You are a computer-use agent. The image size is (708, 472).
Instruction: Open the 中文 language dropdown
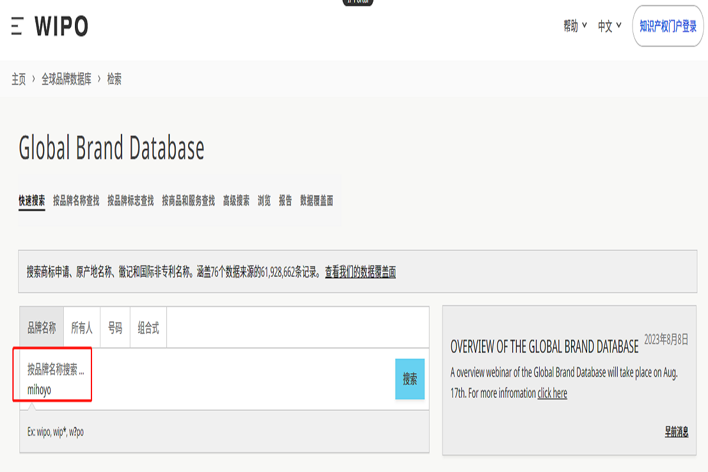[609, 26]
